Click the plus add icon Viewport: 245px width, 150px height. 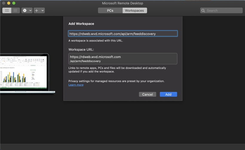[x=36, y=10]
